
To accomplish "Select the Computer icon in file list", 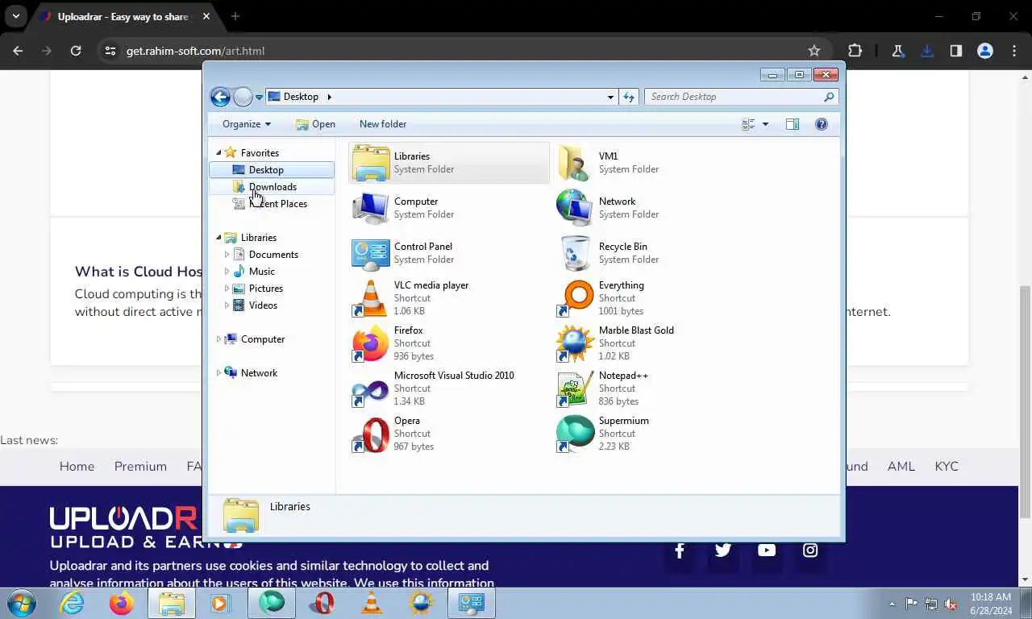I will pos(371,208).
